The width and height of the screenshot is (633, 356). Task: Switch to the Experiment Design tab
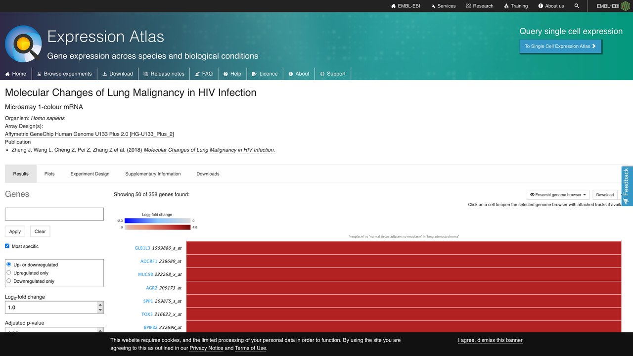tap(90, 174)
